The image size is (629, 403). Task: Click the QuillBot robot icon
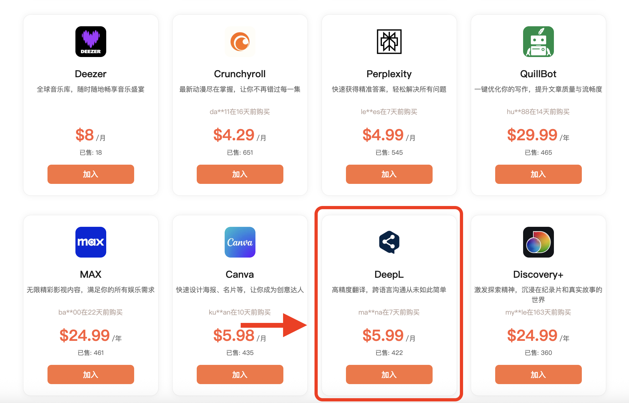[x=538, y=42]
